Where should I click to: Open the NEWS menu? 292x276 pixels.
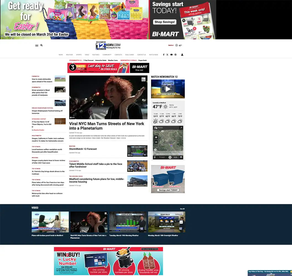[x=61, y=55]
